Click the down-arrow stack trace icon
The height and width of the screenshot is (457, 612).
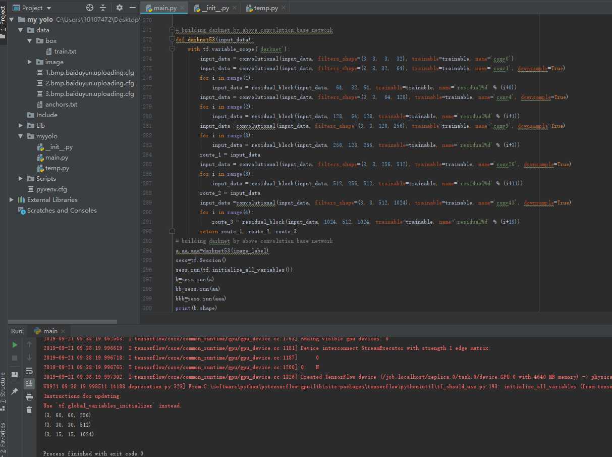click(x=29, y=358)
